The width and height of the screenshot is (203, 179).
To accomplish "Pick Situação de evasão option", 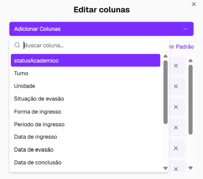I will coord(85,99).
